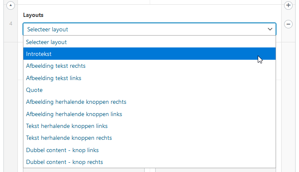Click the row number 4 handle
Image resolution: width=299 pixels, height=172 pixels.
point(11,24)
